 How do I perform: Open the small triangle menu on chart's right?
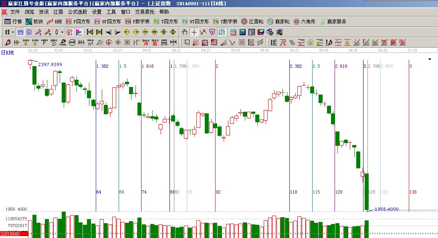[430, 59]
